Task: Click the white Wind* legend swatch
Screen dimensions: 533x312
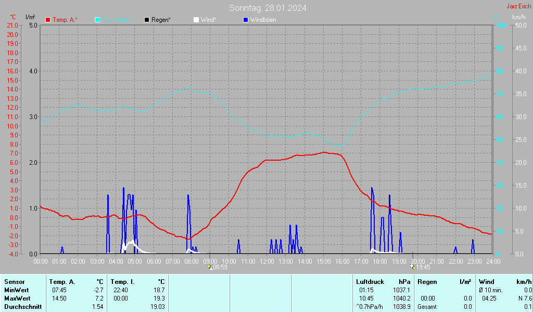Action: pos(196,20)
